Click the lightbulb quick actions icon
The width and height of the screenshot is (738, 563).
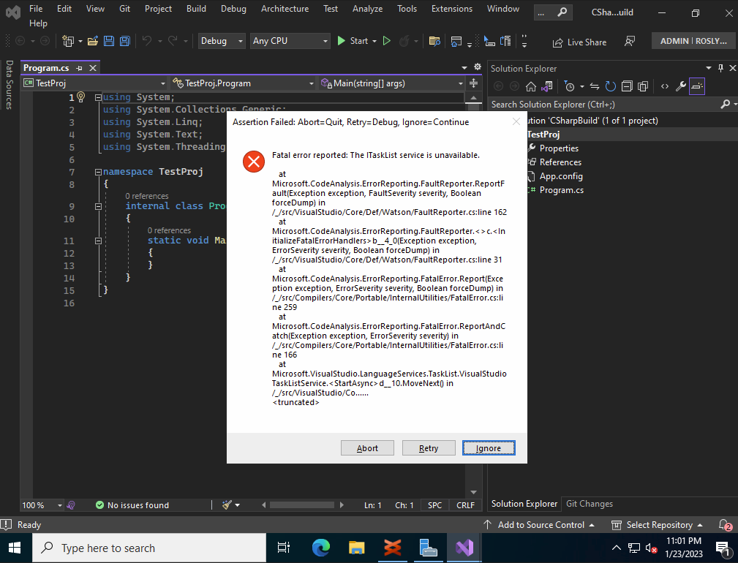pyautogui.click(x=81, y=97)
